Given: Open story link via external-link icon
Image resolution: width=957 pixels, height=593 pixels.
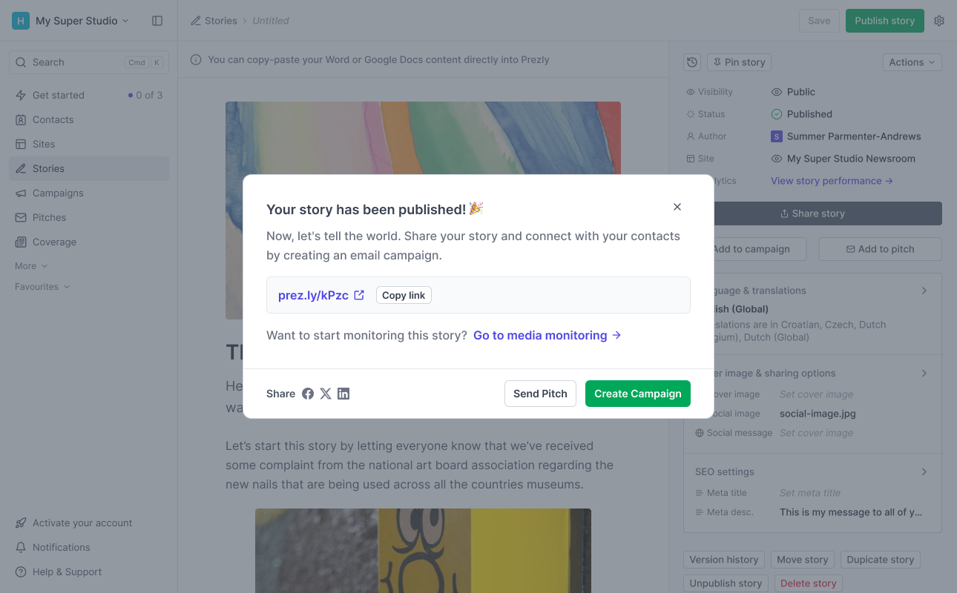Looking at the screenshot, I should pyautogui.click(x=359, y=295).
